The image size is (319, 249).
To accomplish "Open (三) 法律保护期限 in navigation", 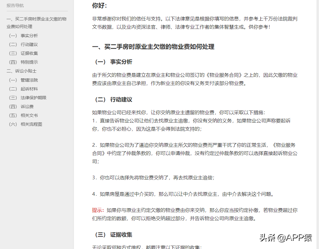I will [x=28, y=98].
